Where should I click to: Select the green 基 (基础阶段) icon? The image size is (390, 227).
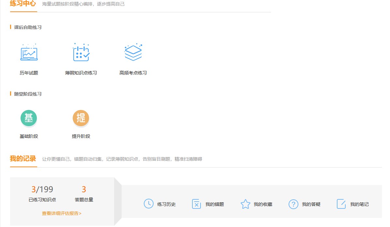tap(29, 118)
